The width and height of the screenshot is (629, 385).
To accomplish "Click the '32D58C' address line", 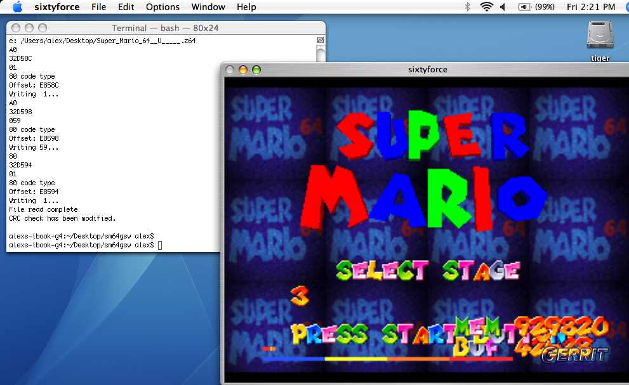I will point(20,58).
